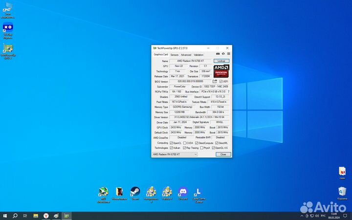Click the BIOS export share icon
Screen dimensions: 352x220
tap(215, 81)
